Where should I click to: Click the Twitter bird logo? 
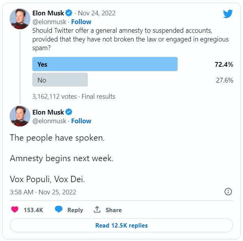tap(228, 14)
